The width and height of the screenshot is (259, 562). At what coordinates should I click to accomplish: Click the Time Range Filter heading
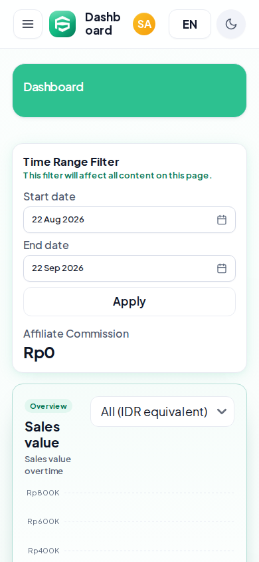tap(71, 162)
